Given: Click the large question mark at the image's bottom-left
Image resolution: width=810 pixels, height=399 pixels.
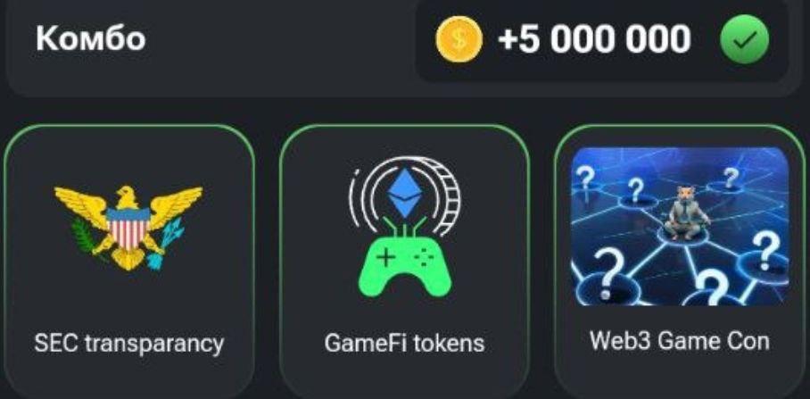Looking at the screenshot, I should pos(608,272).
